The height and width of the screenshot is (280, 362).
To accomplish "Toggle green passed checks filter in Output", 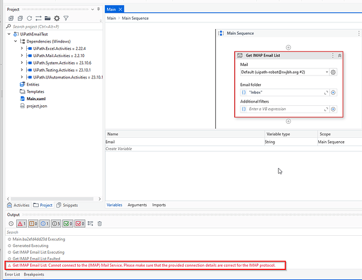I will click(68, 223).
